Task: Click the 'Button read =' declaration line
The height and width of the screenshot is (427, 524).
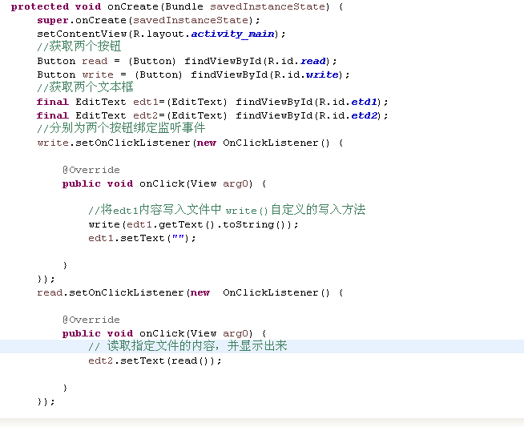Action: coord(187,61)
